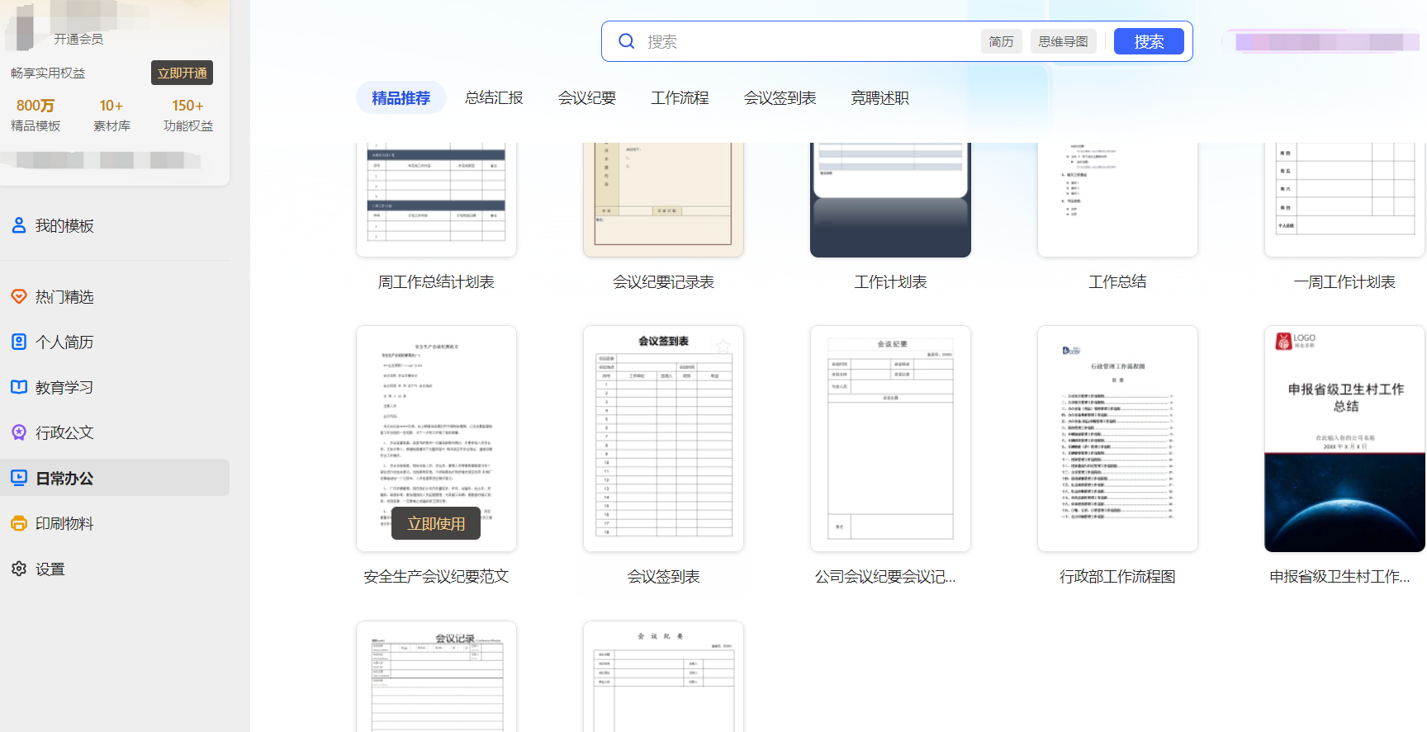
Task: Open the 周工作总结计划表 template thumbnail
Action: [436, 199]
